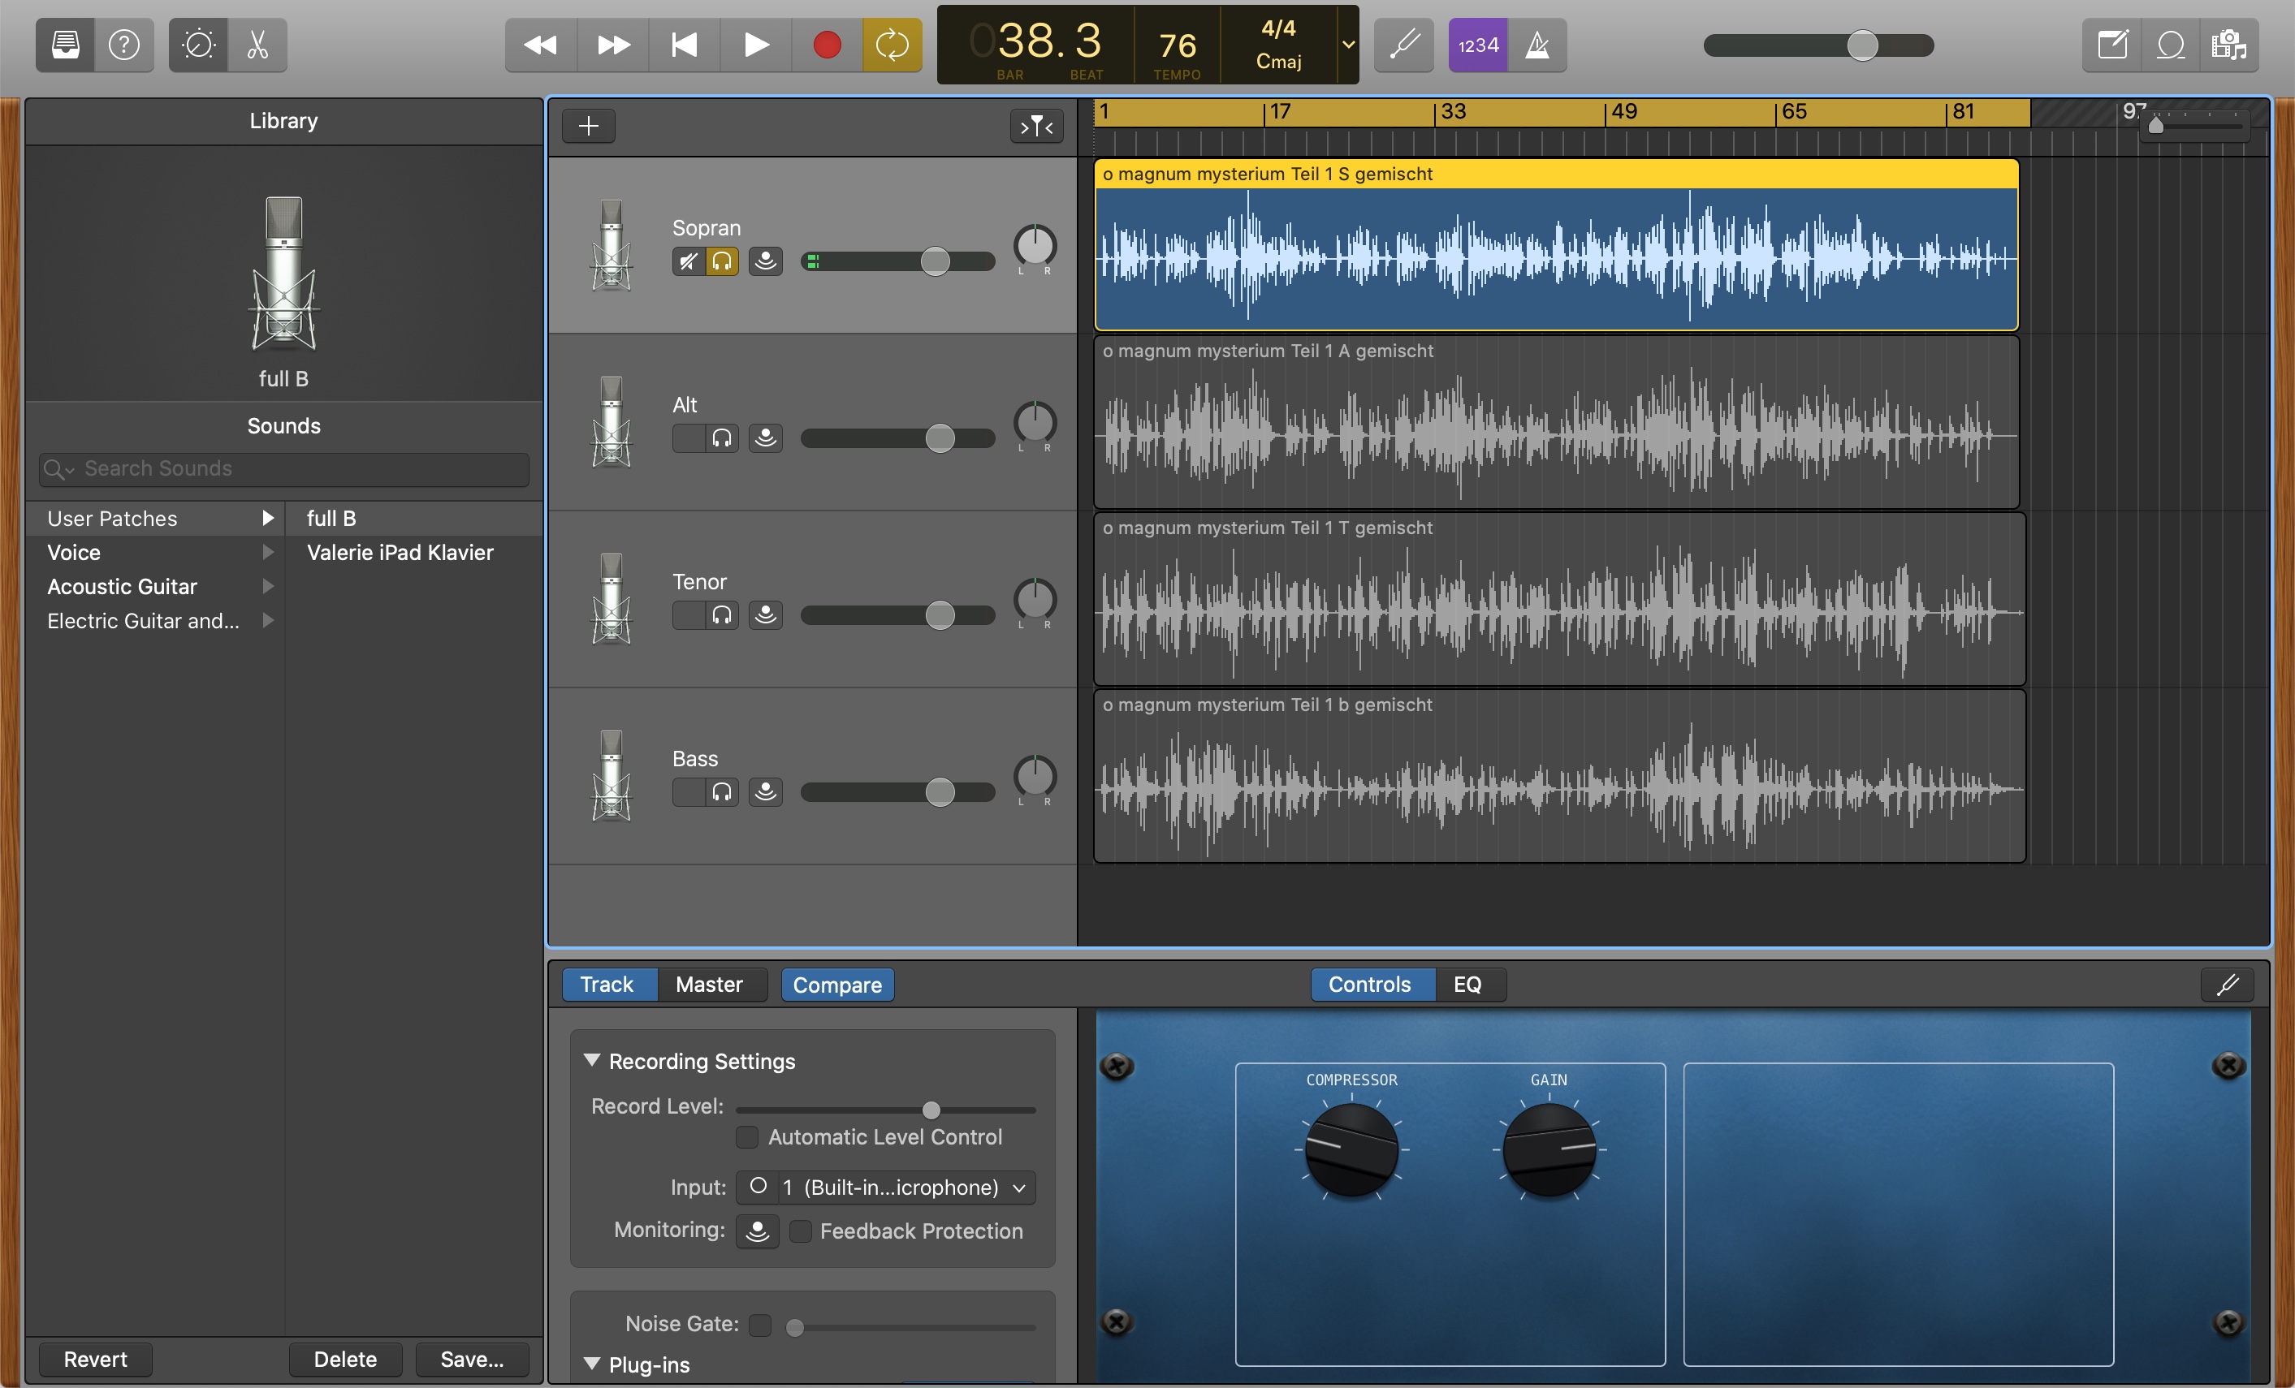Toggle the Cycle loop button

(892, 45)
